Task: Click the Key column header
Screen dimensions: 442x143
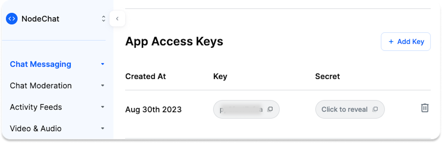Action: click(220, 76)
